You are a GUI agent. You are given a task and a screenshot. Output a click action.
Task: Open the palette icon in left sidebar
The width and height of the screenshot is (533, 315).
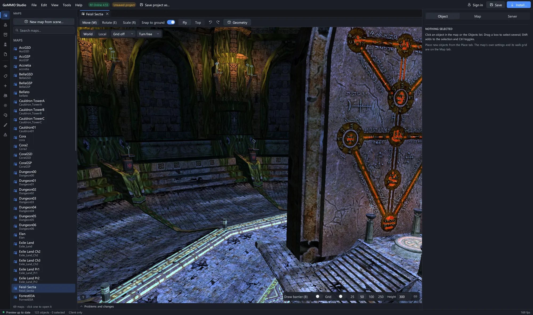click(5, 115)
